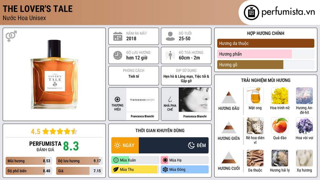Click the Mùi hương 8.53 rating bar
320x180 pixels.
(29, 161)
